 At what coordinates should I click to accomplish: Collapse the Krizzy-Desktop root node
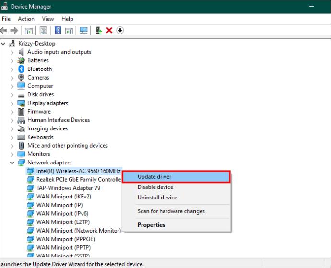pos(3,44)
